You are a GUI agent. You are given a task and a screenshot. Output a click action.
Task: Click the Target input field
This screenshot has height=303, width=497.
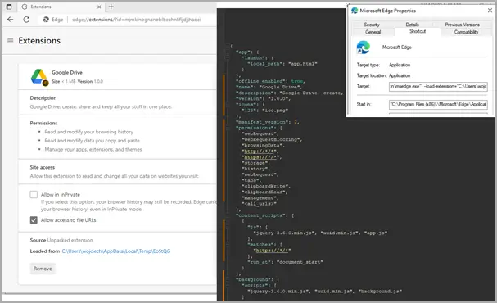click(x=438, y=86)
